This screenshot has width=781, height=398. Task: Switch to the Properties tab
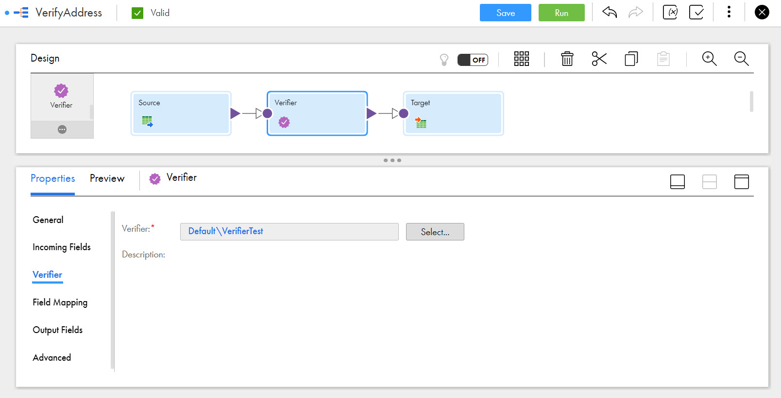click(x=52, y=178)
